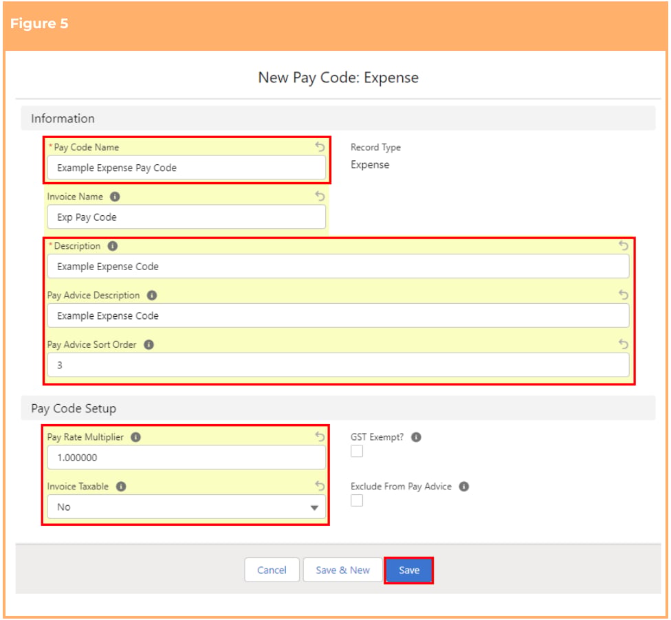The image size is (671, 620).
Task: Focus the Pay Advice Sort Order input
Action: tap(338, 365)
